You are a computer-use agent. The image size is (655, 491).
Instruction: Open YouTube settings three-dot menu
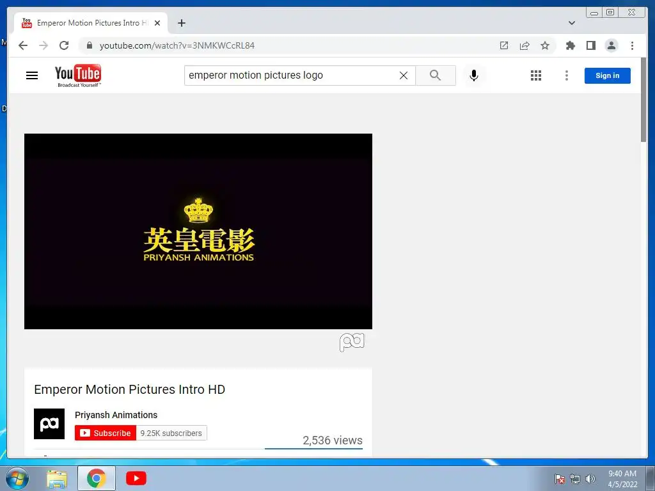pyautogui.click(x=567, y=75)
